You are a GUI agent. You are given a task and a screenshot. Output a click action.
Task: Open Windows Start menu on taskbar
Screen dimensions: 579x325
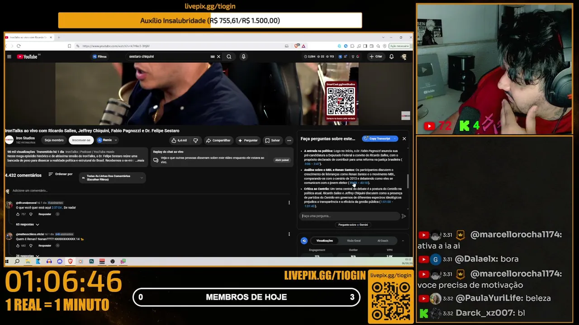pos(7,261)
